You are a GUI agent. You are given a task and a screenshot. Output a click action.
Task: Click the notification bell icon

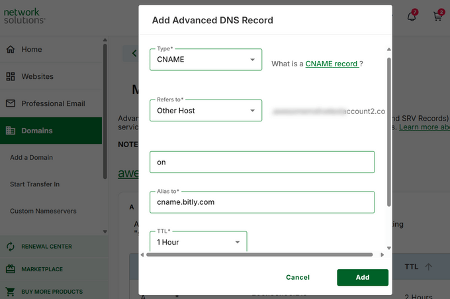412,17
